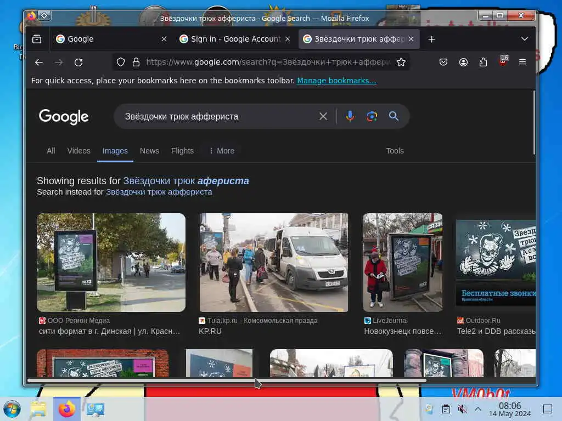Click the Manage bookmarks link
The width and height of the screenshot is (562, 421).
click(x=336, y=81)
